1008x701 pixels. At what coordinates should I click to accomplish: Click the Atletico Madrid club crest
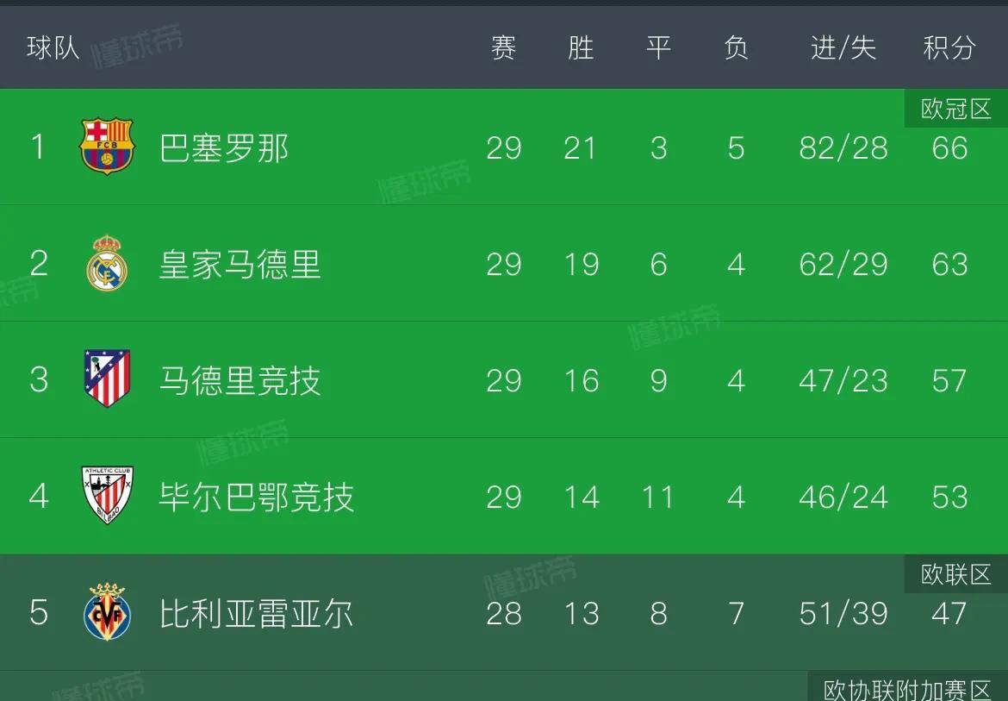click(x=107, y=379)
